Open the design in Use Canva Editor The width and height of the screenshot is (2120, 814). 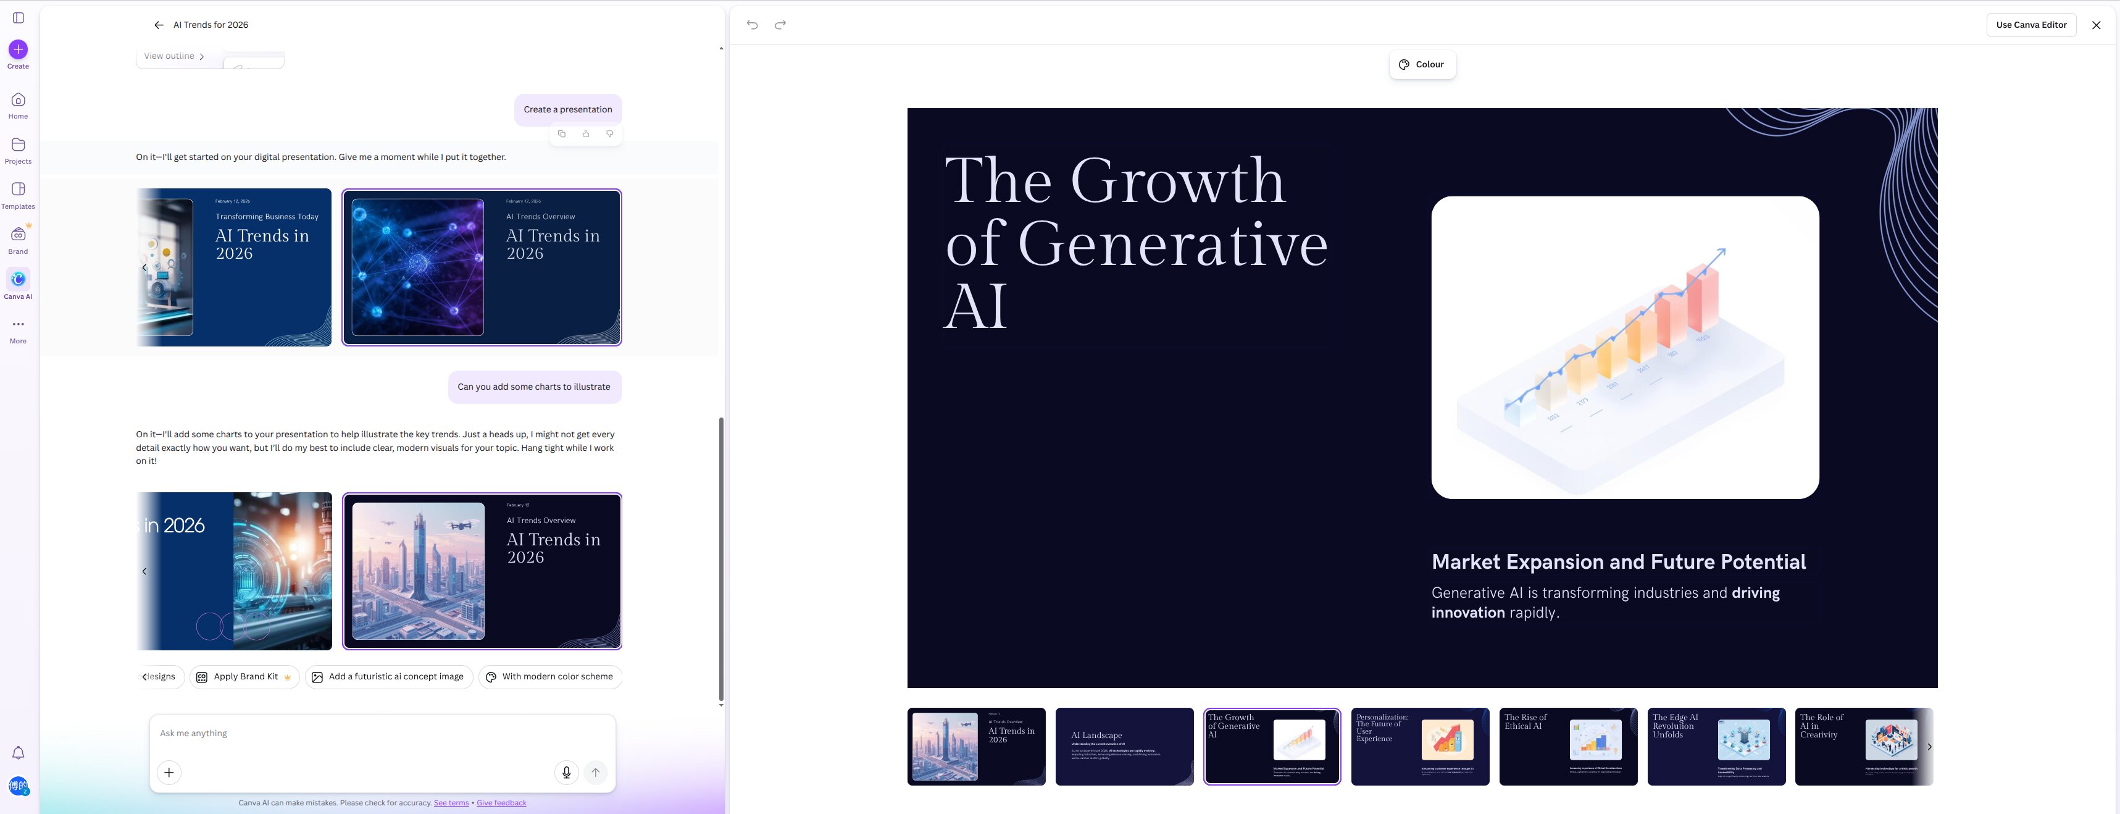point(2031,25)
